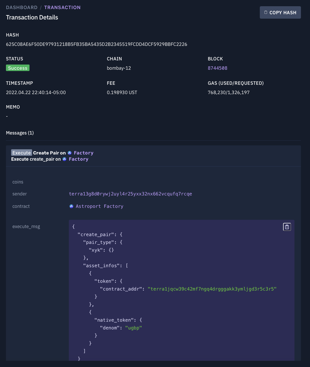Open sender address terra13g8d0rywj2uyl4r25yxx32nx662vcqufq7rcqe
The width and height of the screenshot is (310, 367).
(x=130, y=194)
